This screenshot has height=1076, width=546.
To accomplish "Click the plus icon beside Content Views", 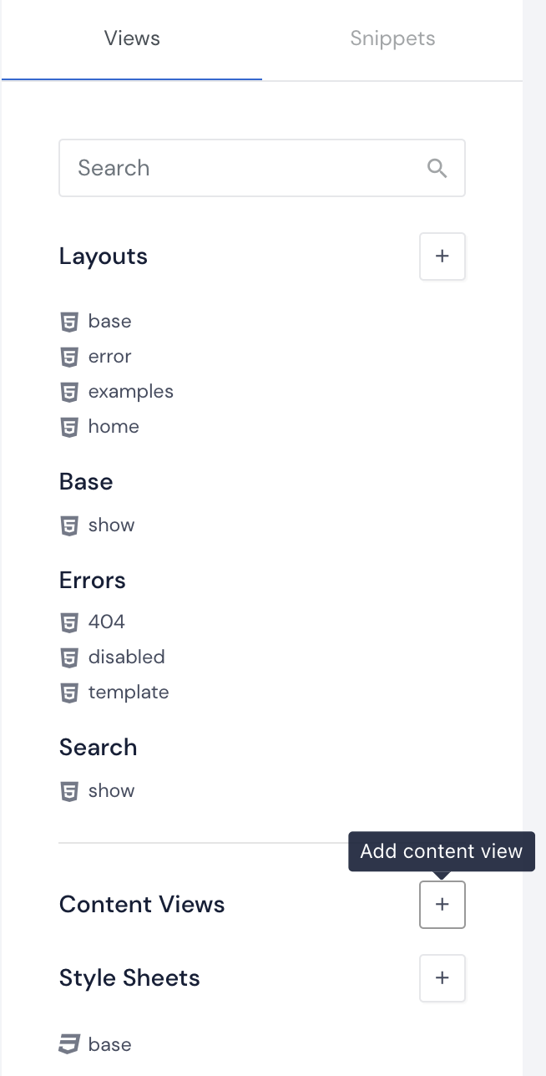I will pyautogui.click(x=442, y=905).
